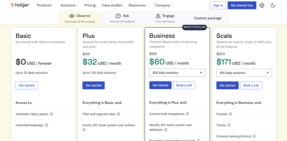Click the Sign in button
Screen dimensions: 287x141
218,5
